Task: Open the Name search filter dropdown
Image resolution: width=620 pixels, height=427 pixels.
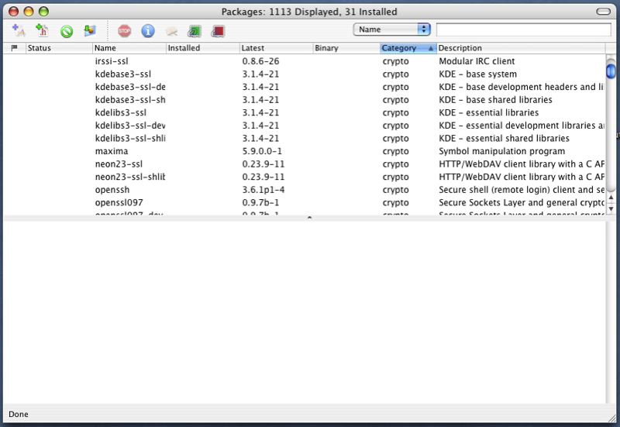Action: tap(391, 29)
